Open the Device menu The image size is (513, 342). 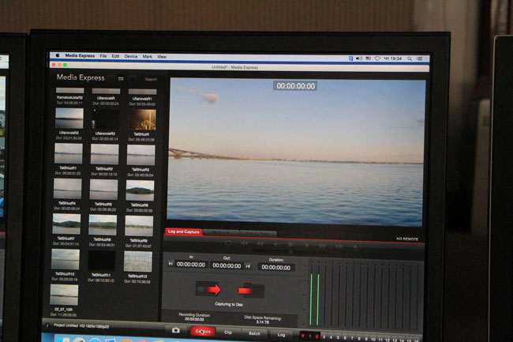coord(130,57)
